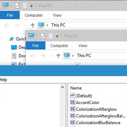Screen dimensions: 127x127
Task: Open the File tab in the front window
Action: pyautogui.click(x=36, y=46)
